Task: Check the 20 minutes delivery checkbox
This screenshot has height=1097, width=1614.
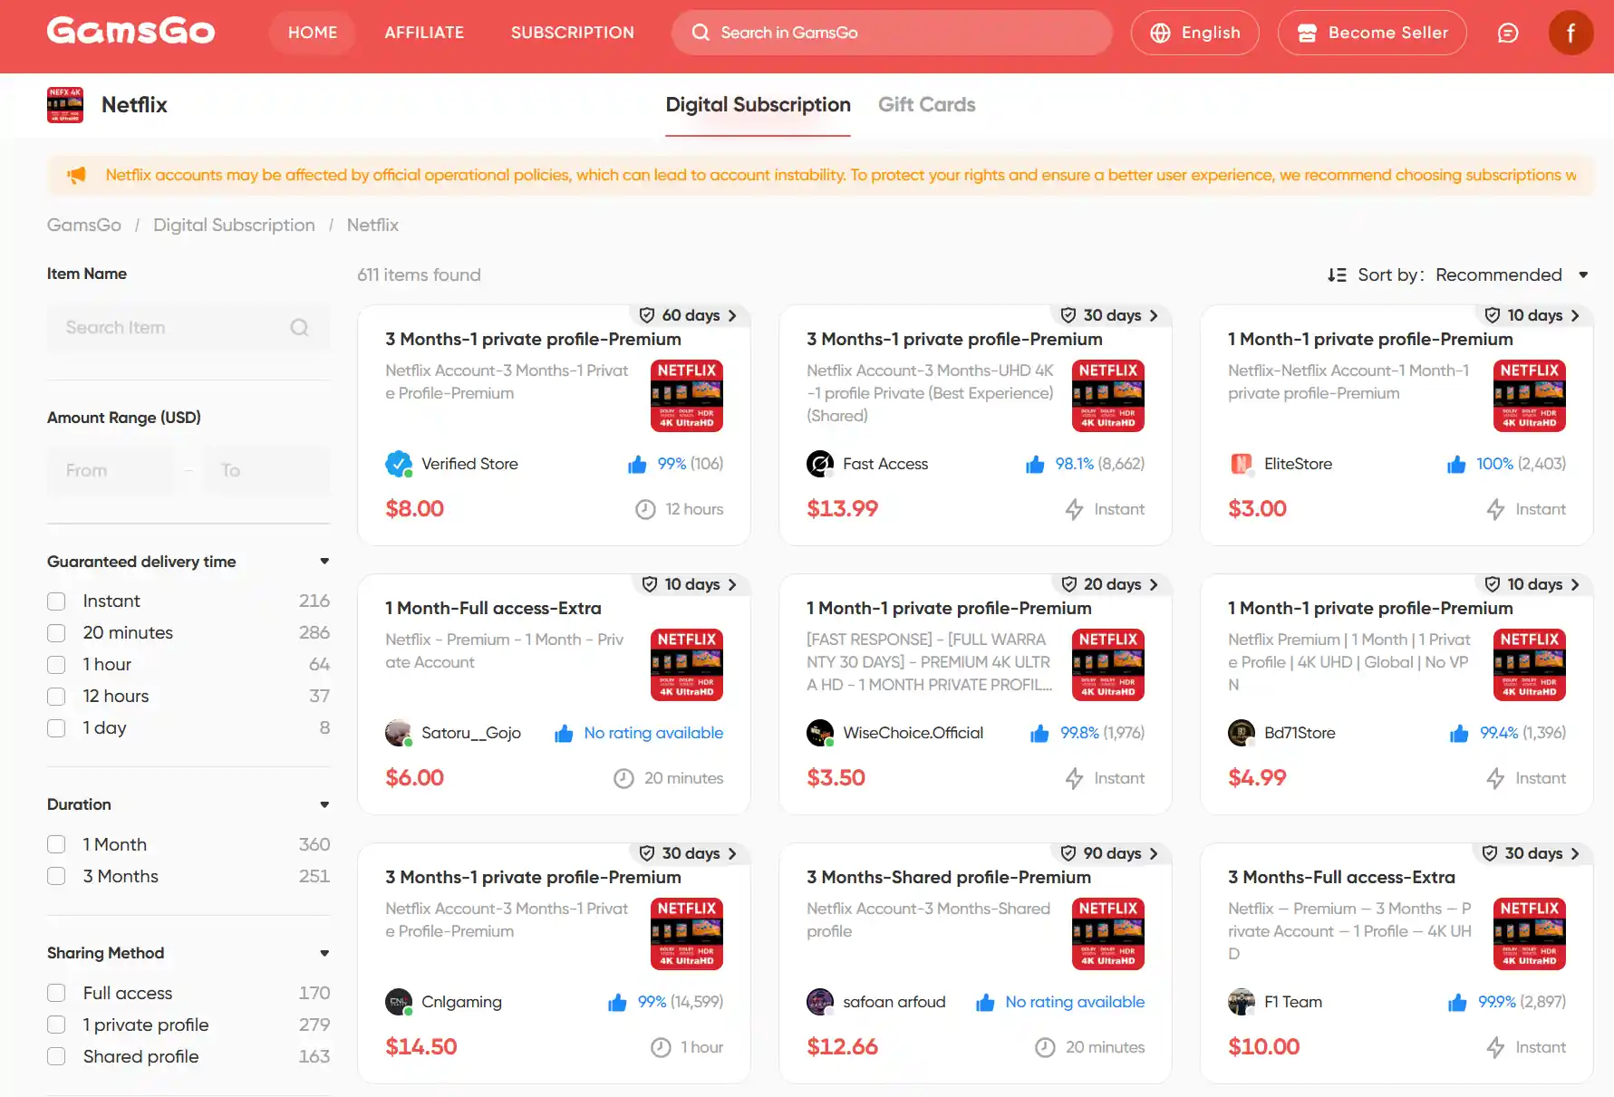Action: click(56, 633)
